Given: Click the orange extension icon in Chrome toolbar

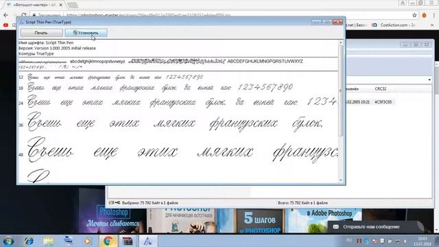Looking at the screenshot, I should pyautogui.click(x=424, y=15).
